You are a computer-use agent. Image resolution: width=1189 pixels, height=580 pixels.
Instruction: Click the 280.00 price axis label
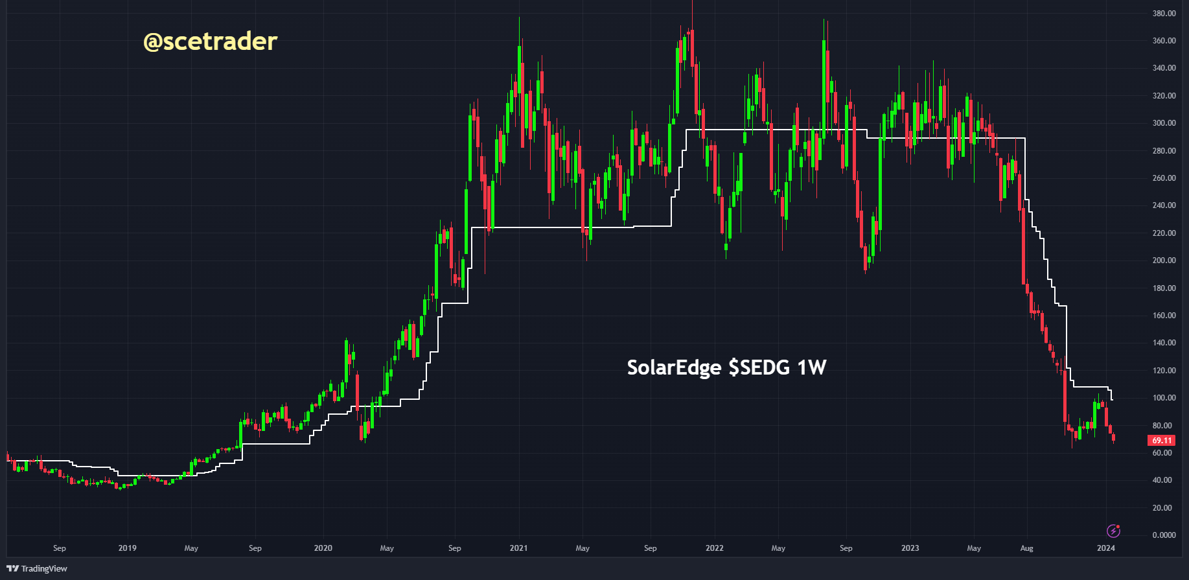1164,150
